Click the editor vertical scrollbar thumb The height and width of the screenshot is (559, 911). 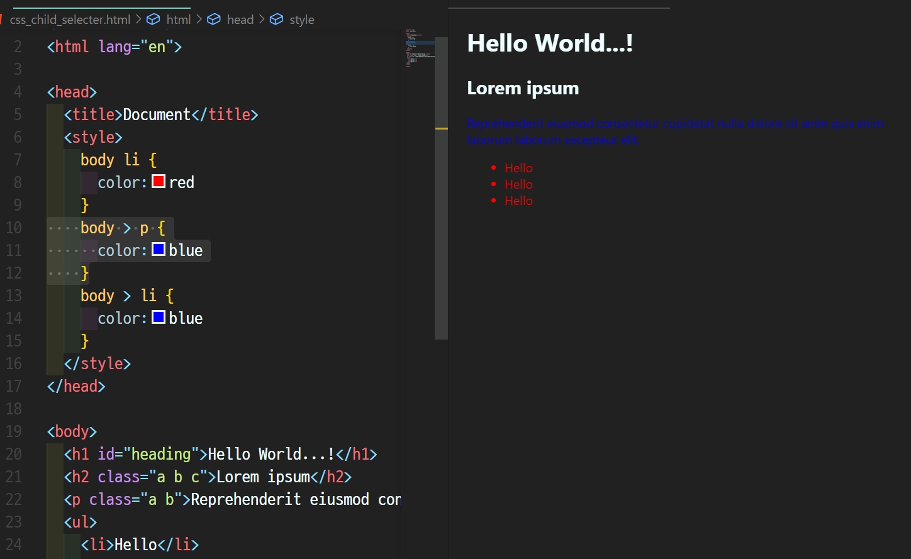441,188
